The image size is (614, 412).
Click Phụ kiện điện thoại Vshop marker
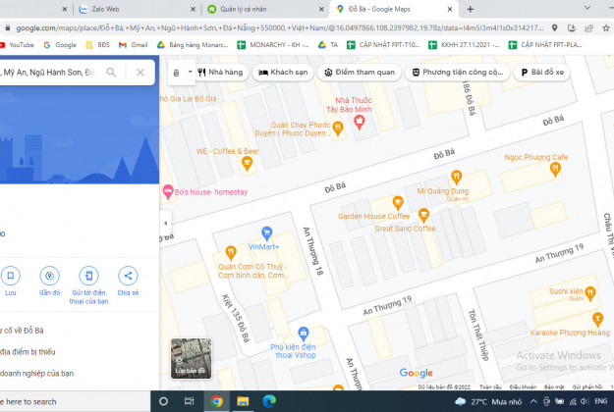tap(304, 334)
